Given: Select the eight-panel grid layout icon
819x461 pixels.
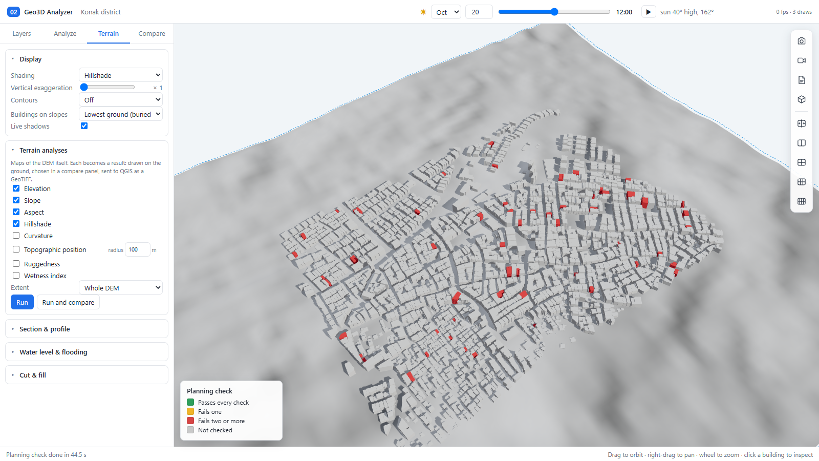Looking at the screenshot, I should (x=802, y=201).
